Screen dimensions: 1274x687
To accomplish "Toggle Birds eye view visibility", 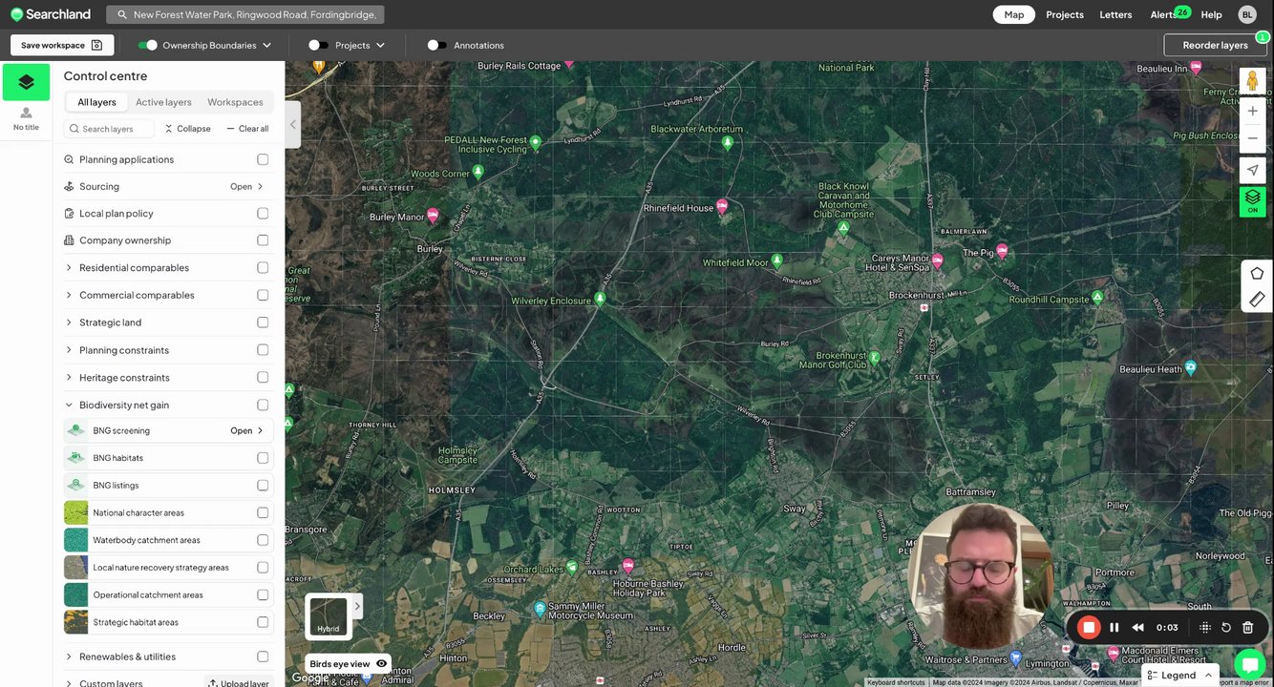I will point(382,664).
